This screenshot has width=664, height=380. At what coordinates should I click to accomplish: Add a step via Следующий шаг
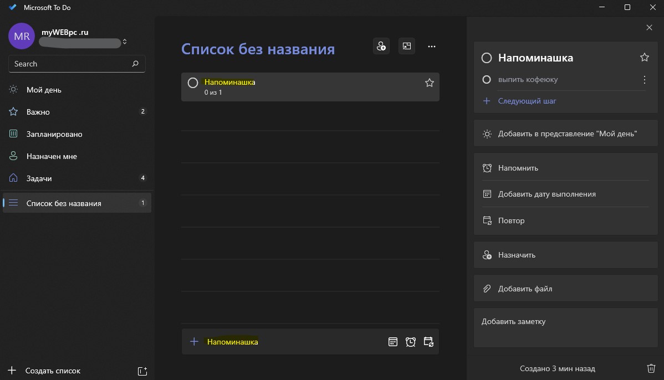tap(527, 101)
